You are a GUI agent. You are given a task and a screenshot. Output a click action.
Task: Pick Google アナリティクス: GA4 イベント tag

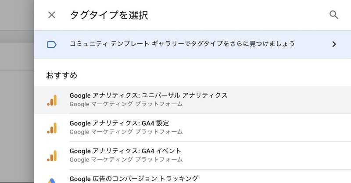[125, 151]
